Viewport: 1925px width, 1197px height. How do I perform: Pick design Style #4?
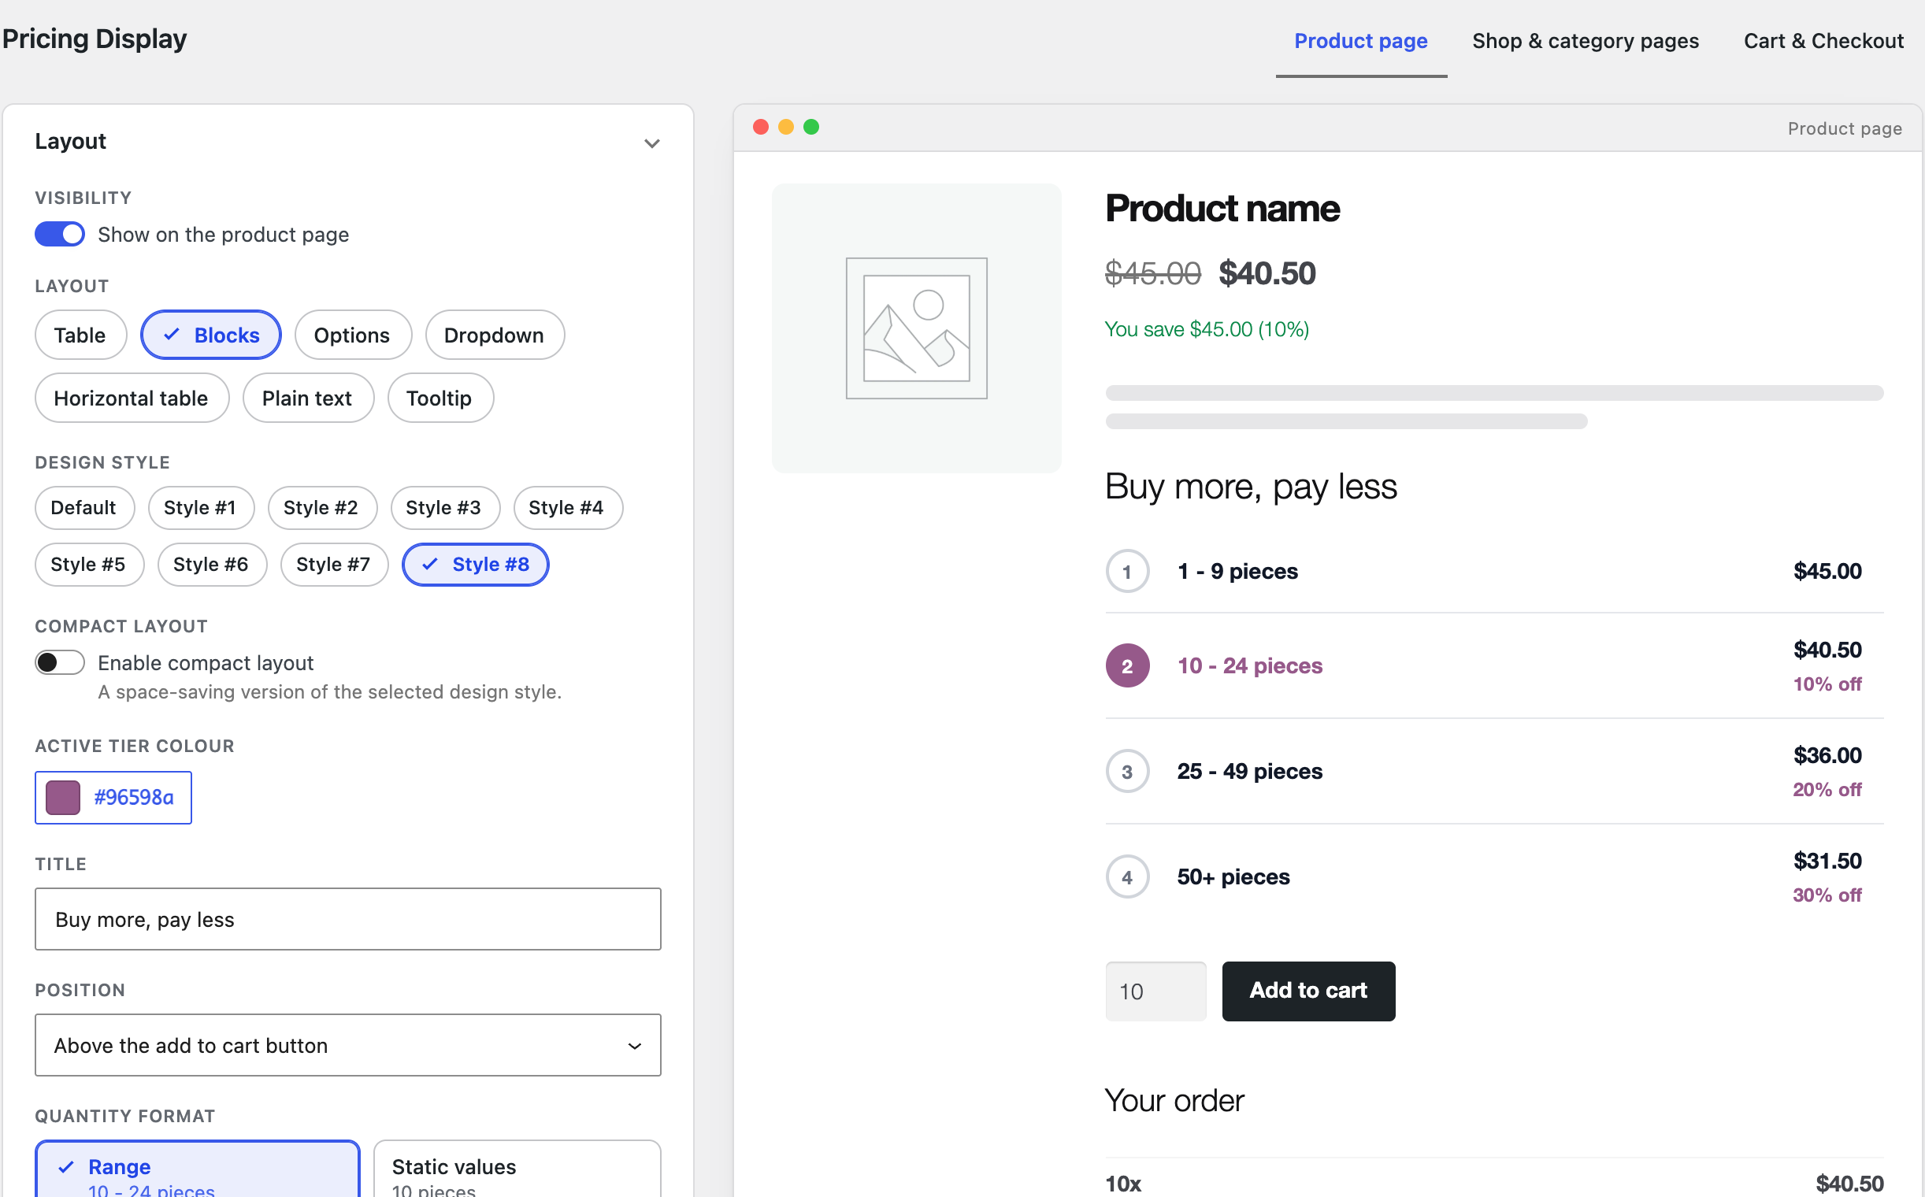click(x=567, y=507)
